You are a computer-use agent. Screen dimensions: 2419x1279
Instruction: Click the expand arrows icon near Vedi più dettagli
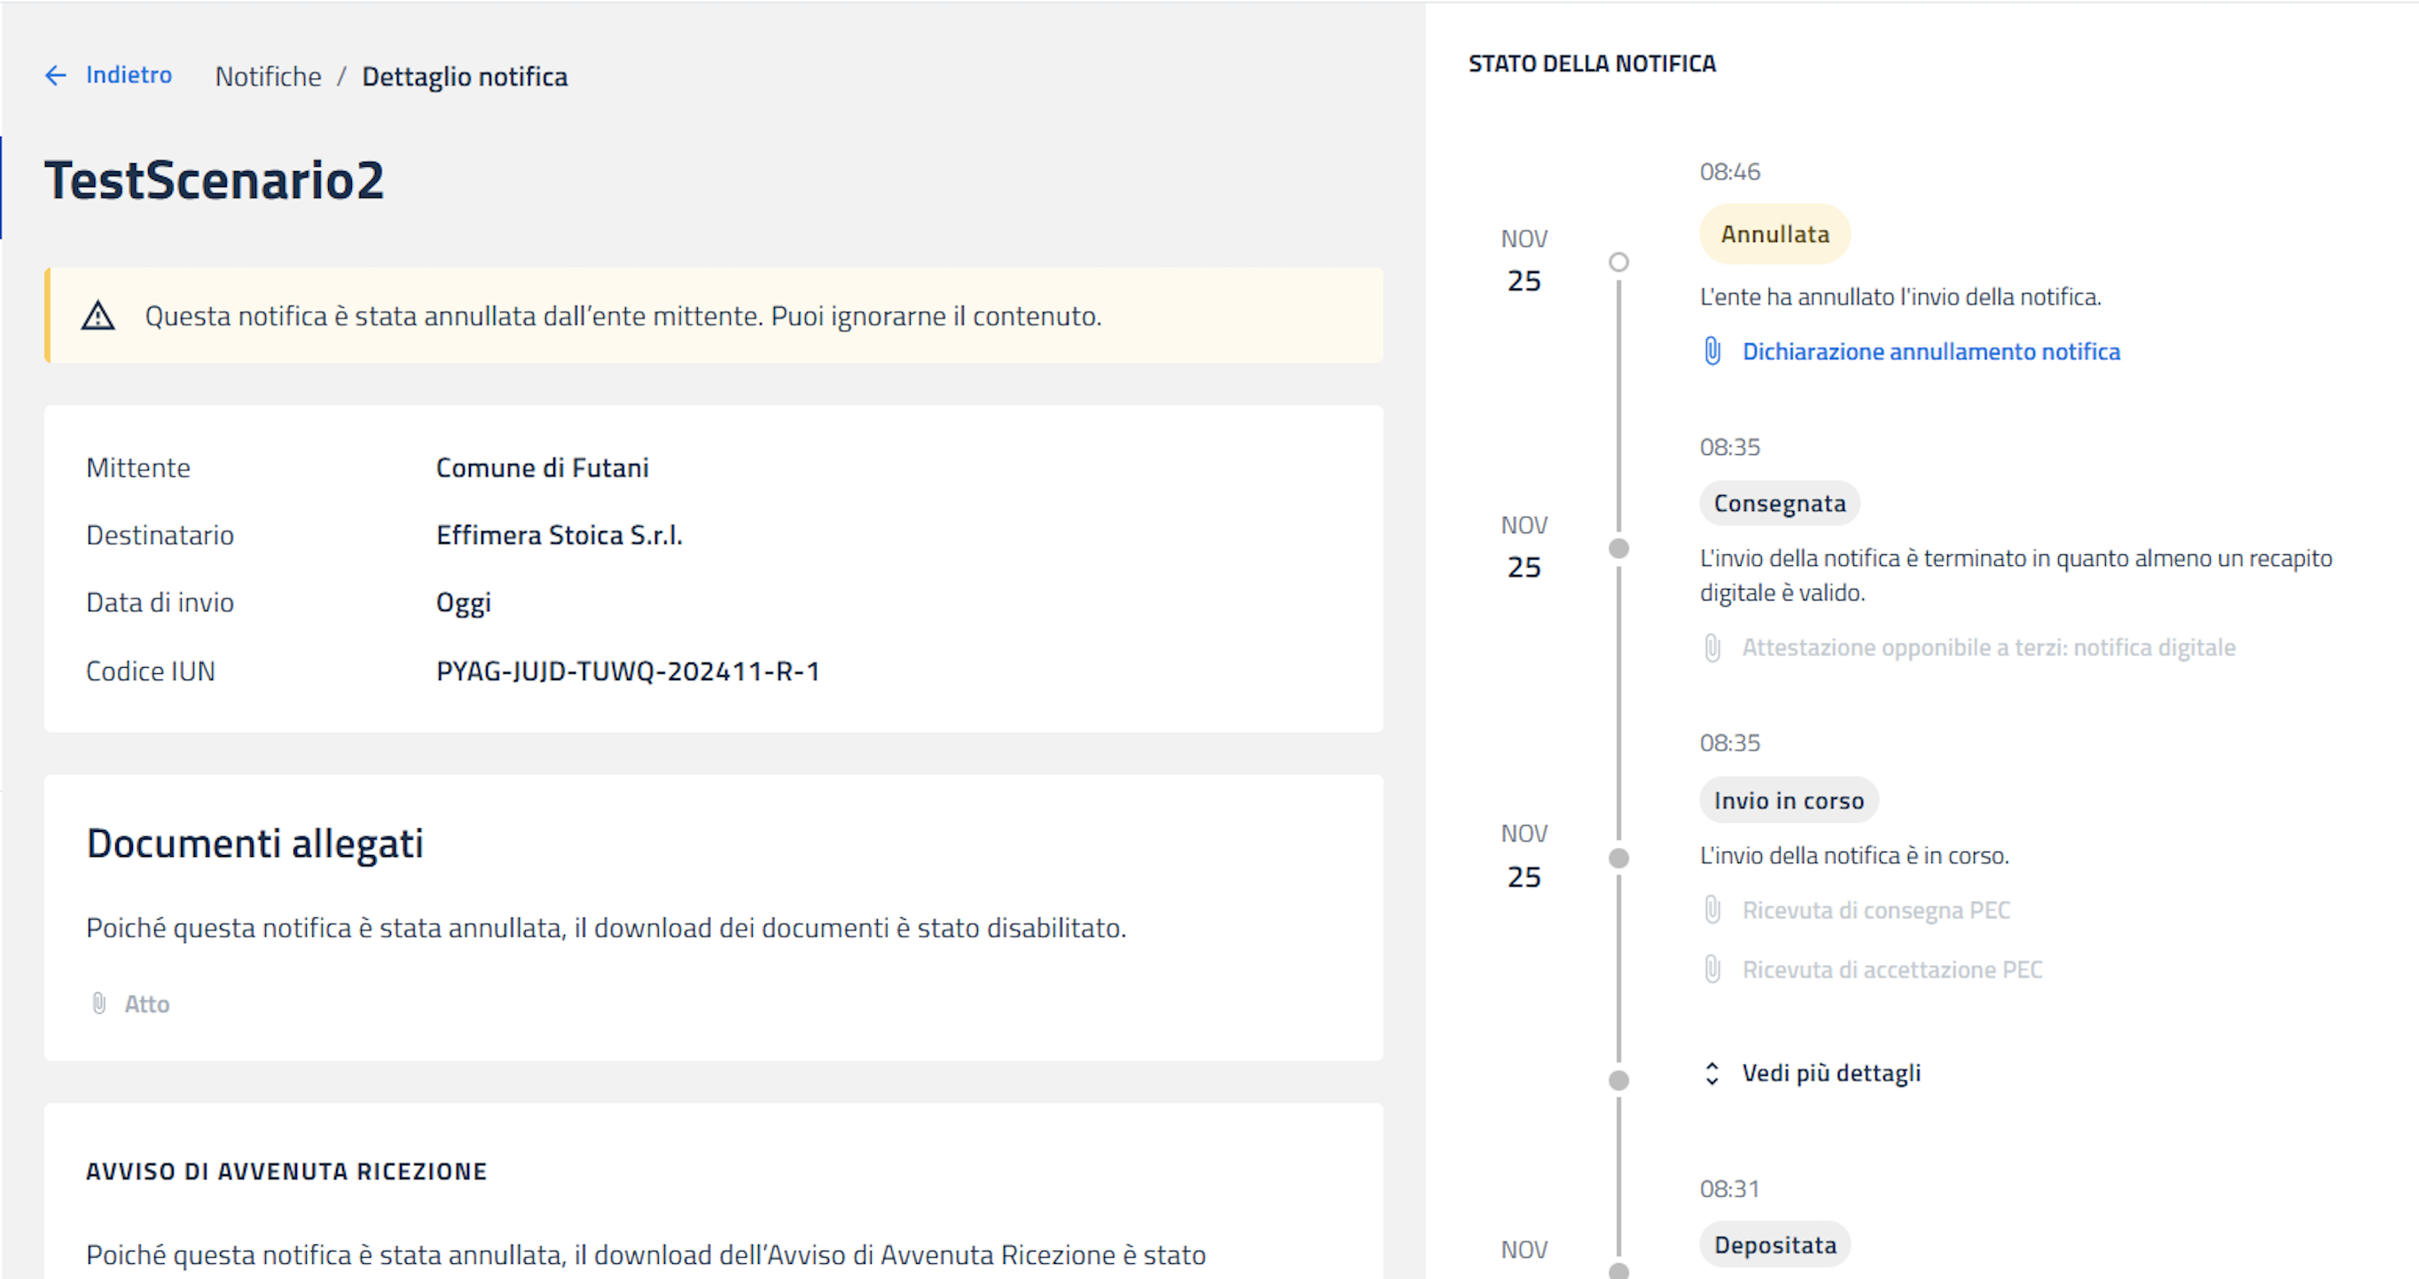[x=1712, y=1073]
